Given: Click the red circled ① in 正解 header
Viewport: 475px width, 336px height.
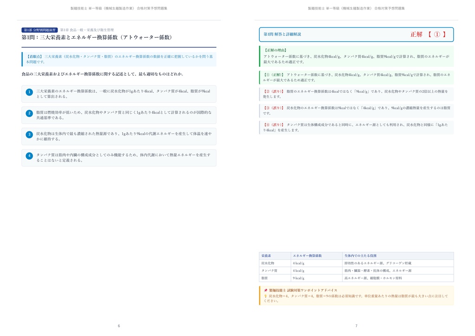Looking at the screenshot, I should tap(437, 34).
